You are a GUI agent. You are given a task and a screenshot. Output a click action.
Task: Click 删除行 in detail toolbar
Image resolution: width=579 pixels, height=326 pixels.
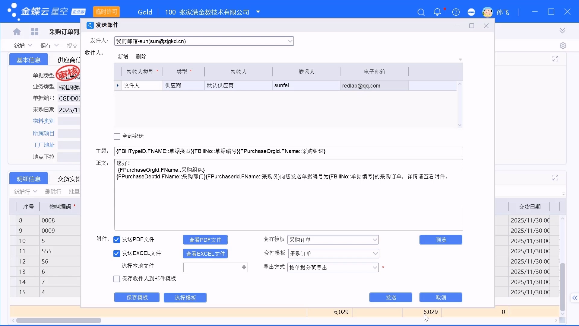pyautogui.click(x=53, y=192)
